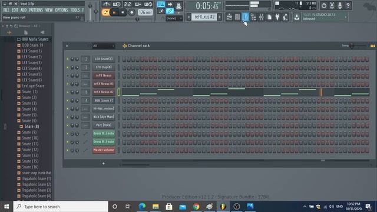Open the piano roll view icon
377x212 pixels.
click(245, 17)
